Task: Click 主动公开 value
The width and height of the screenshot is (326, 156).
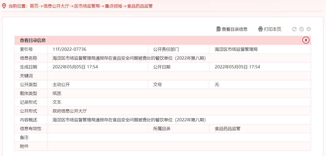Action: 61,85
